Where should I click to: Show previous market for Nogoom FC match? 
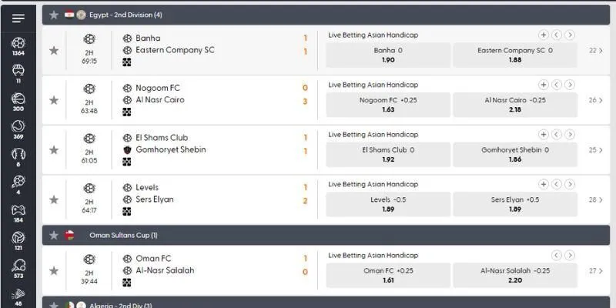coord(557,85)
